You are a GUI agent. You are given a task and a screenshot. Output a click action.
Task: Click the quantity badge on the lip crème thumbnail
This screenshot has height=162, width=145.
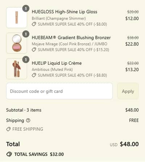[26, 60]
